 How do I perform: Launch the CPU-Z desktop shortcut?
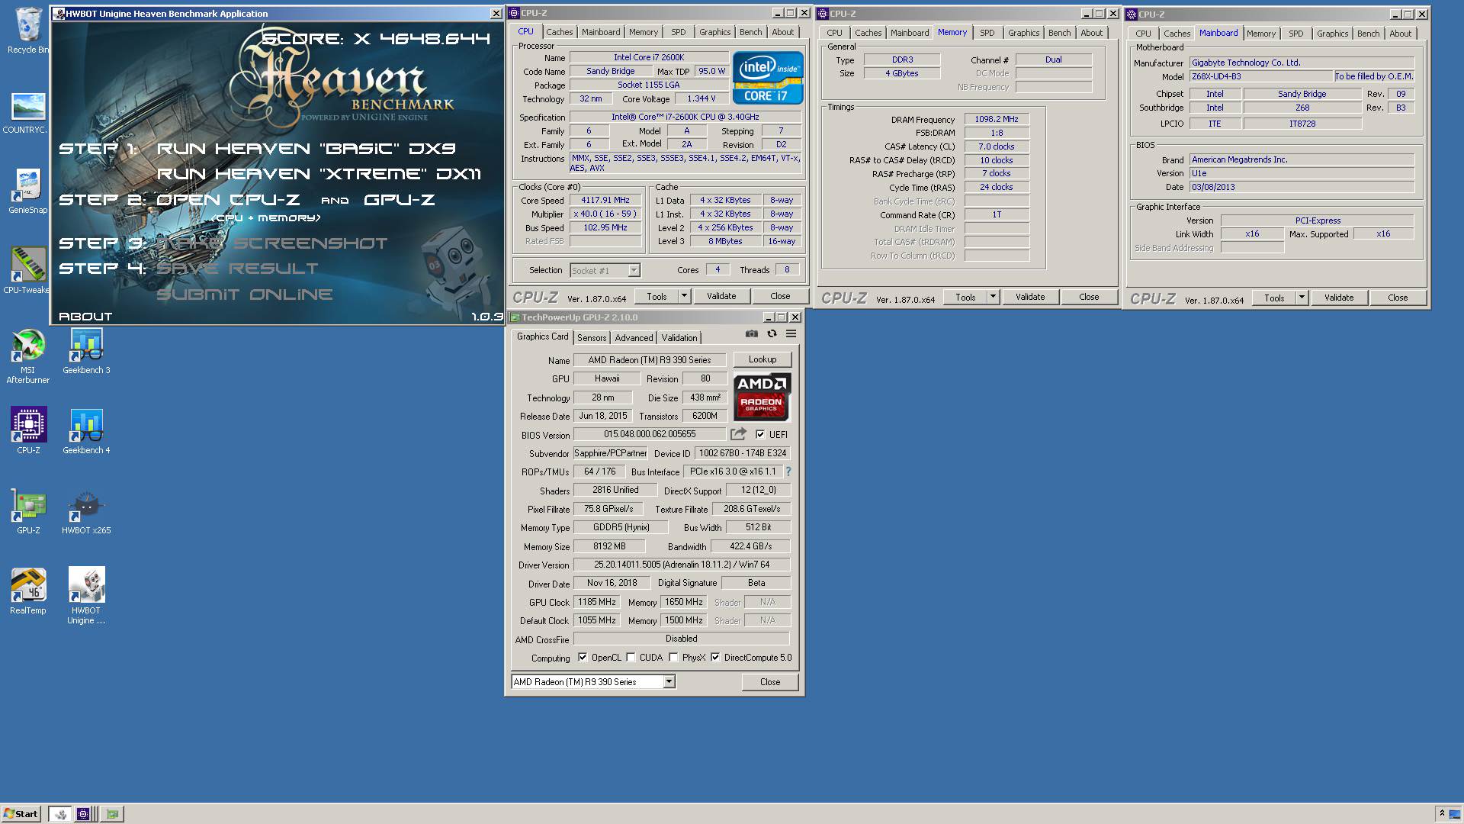click(28, 430)
